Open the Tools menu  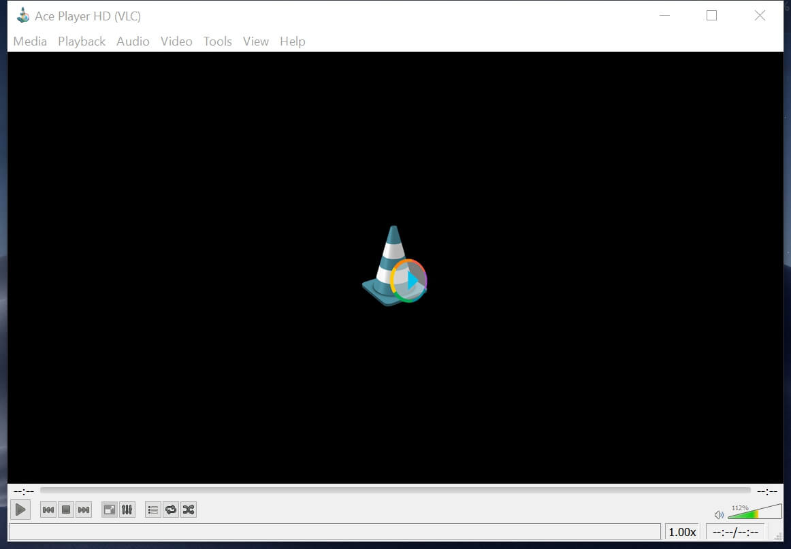pos(217,41)
